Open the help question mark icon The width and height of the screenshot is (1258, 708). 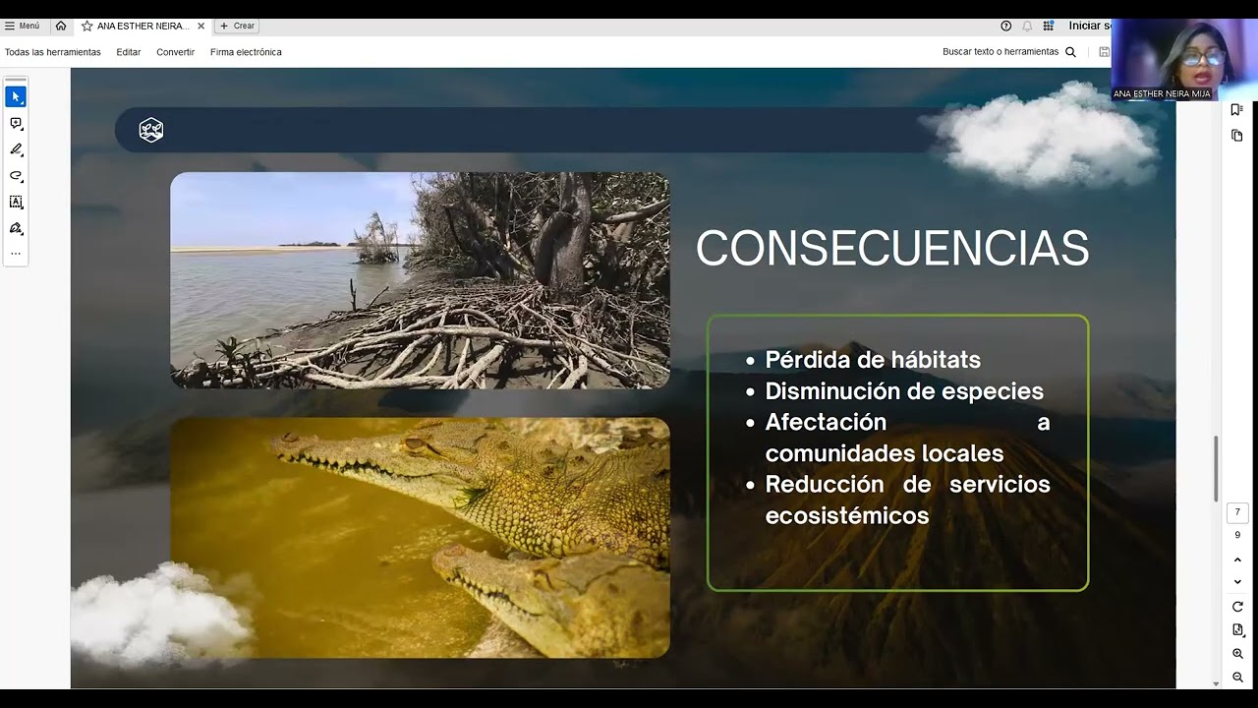click(1005, 26)
